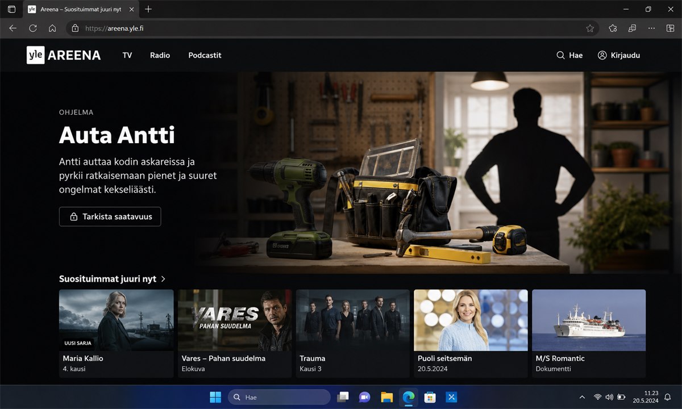Open Windows Start menu
682x409 pixels.
(216, 397)
